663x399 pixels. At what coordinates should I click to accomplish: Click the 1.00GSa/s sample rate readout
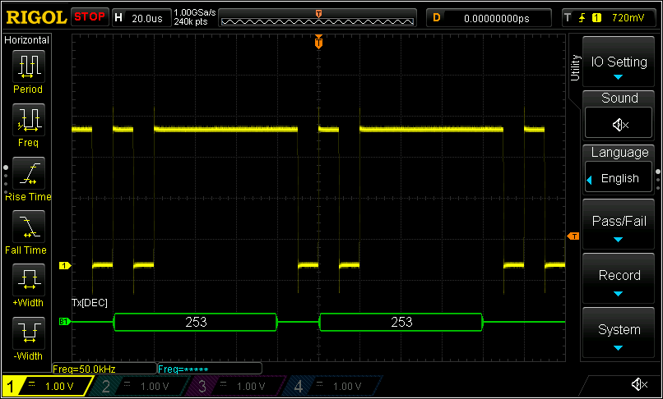(x=195, y=12)
